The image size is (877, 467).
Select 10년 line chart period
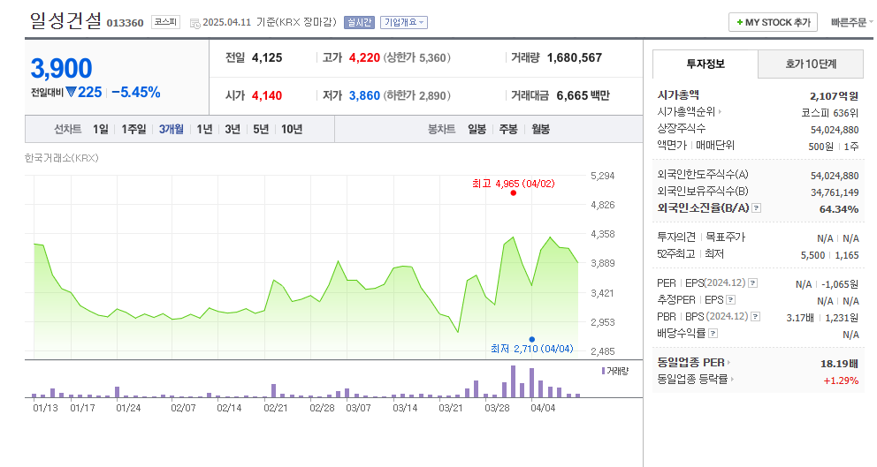292,130
